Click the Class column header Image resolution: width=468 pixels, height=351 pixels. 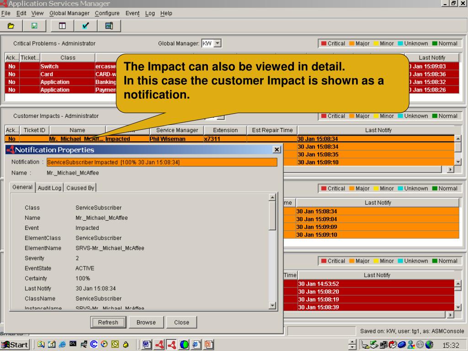pos(68,58)
